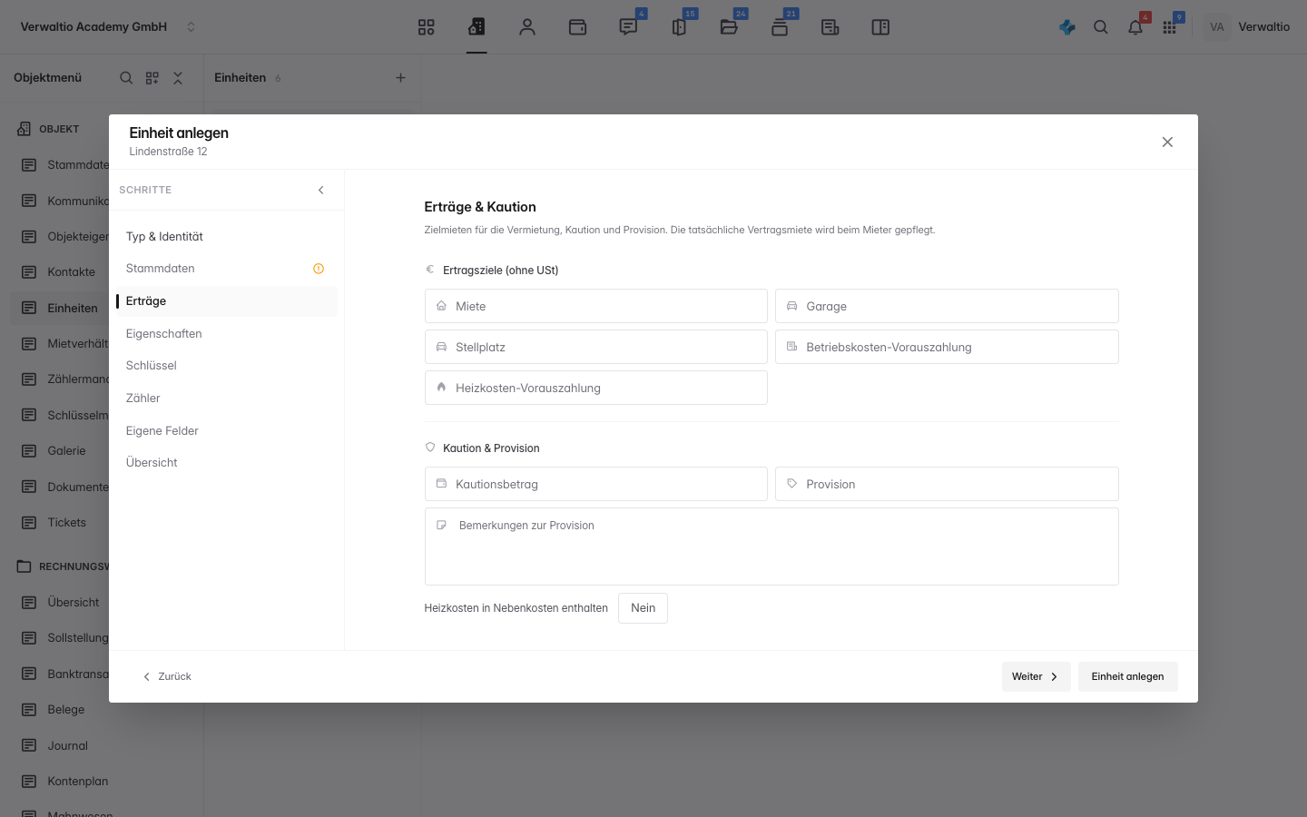Go to the Stammdaten step in the wizard

click(226, 269)
